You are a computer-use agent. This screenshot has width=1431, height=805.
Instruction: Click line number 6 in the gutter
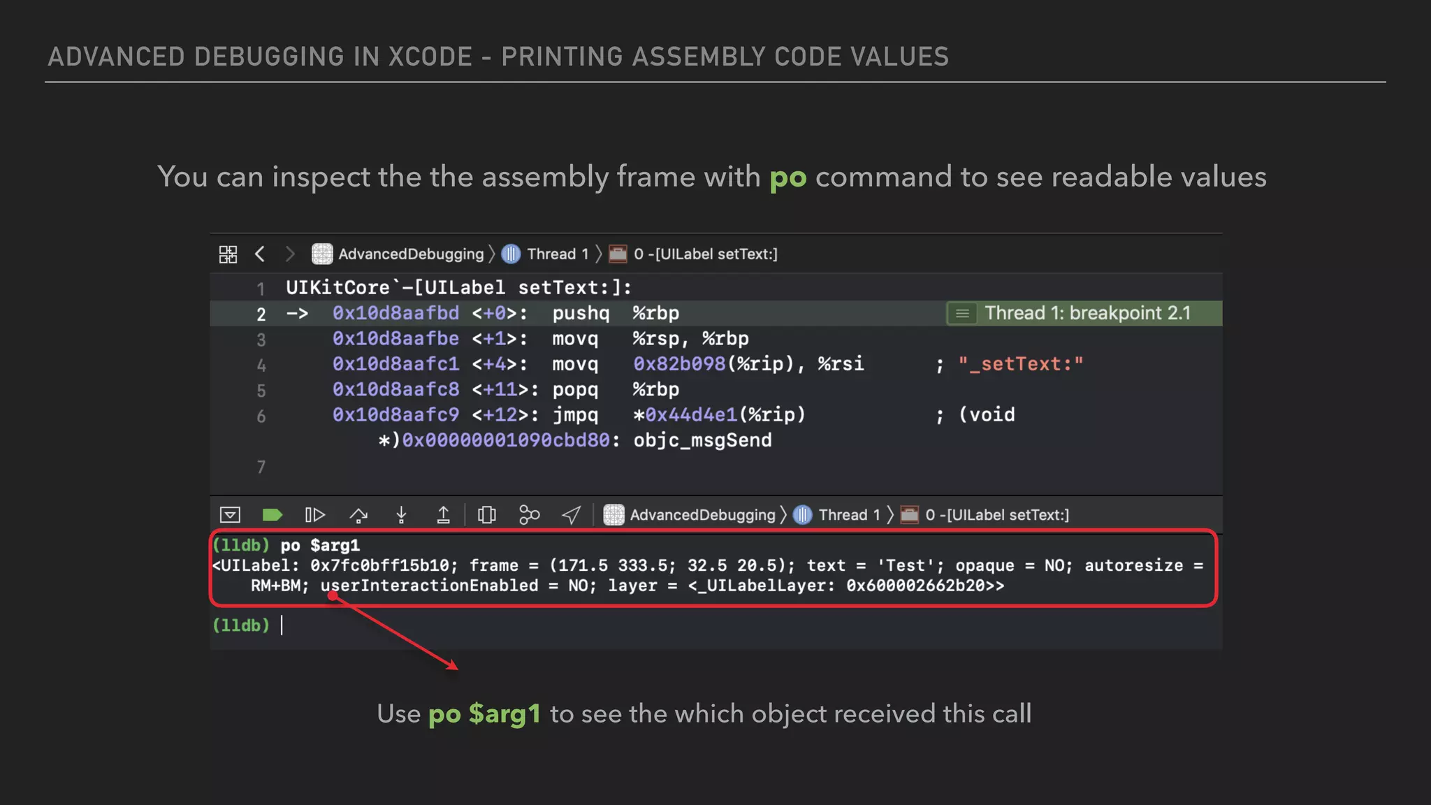coord(261,416)
